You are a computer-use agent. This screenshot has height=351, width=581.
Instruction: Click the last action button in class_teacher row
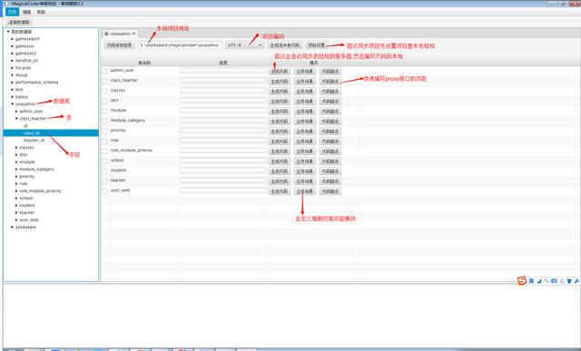pos(330,81)
